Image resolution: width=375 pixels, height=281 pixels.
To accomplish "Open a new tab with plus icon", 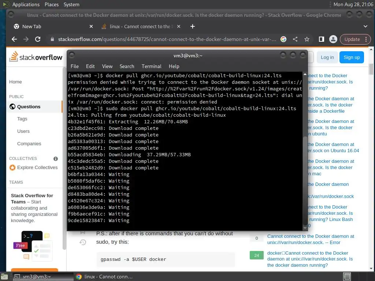I will (x=193, y=26).
